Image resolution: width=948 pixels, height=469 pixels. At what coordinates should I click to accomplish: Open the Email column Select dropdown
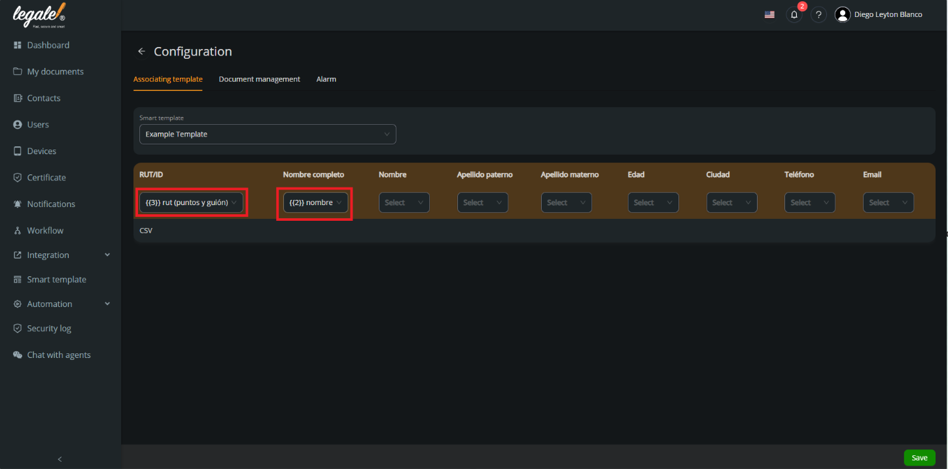888,202
